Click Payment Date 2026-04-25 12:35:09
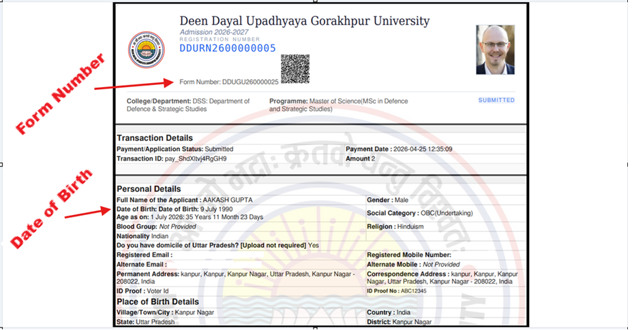Viewport: 632px width, 330px height. point(399,149)
